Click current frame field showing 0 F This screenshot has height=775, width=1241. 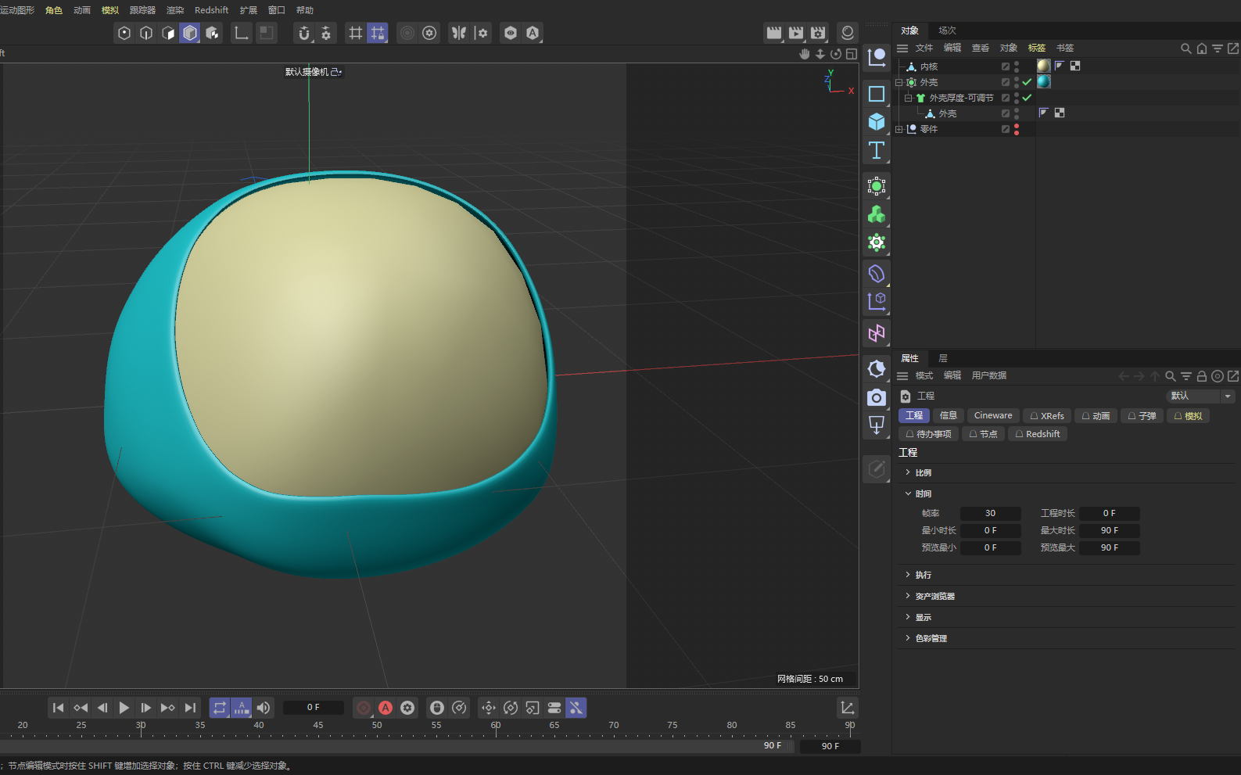pyautogui.click(x=313, y=707)
